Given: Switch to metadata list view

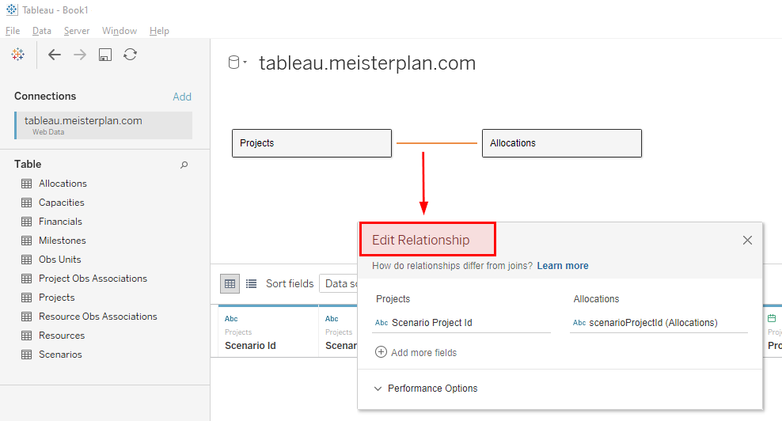Looking at the screenshot, I should click(x=252, y=284).
